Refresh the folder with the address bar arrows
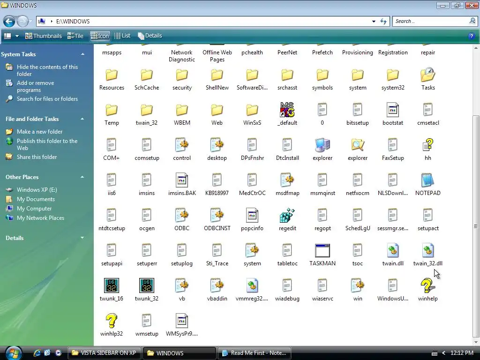Screen dimensions: 480x360 [383, 22]
